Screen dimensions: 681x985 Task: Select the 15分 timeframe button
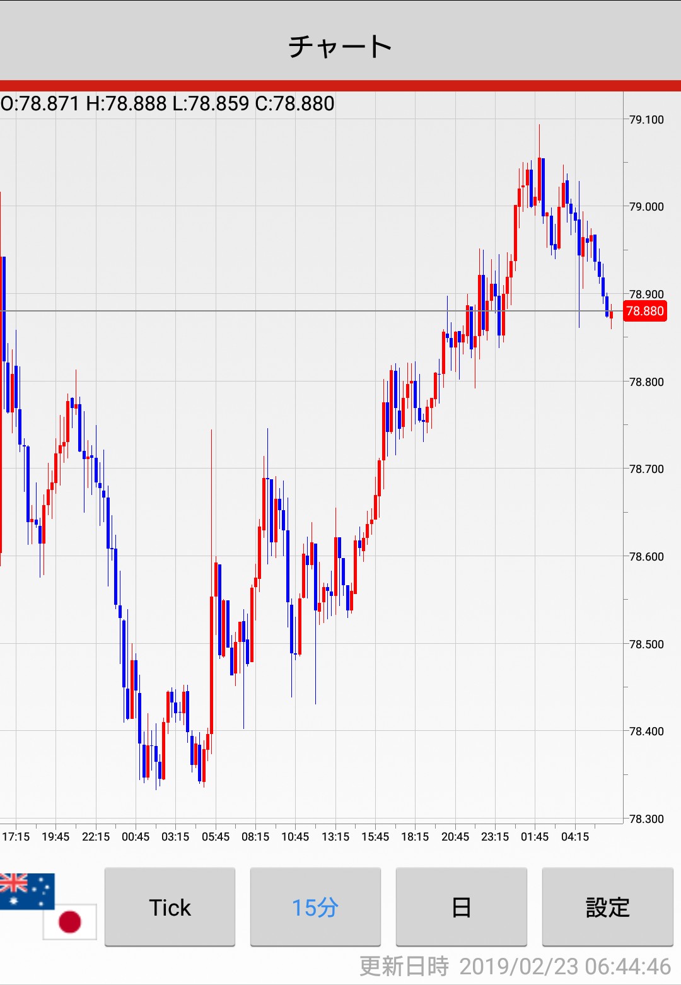315,907
